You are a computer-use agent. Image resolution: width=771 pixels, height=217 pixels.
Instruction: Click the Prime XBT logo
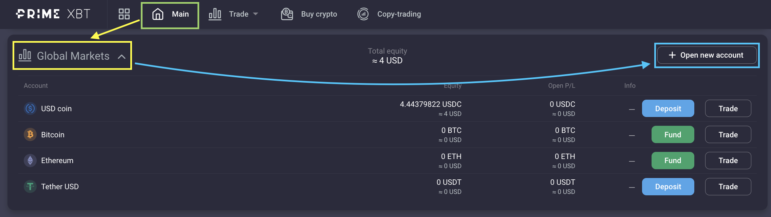[53, 14]
